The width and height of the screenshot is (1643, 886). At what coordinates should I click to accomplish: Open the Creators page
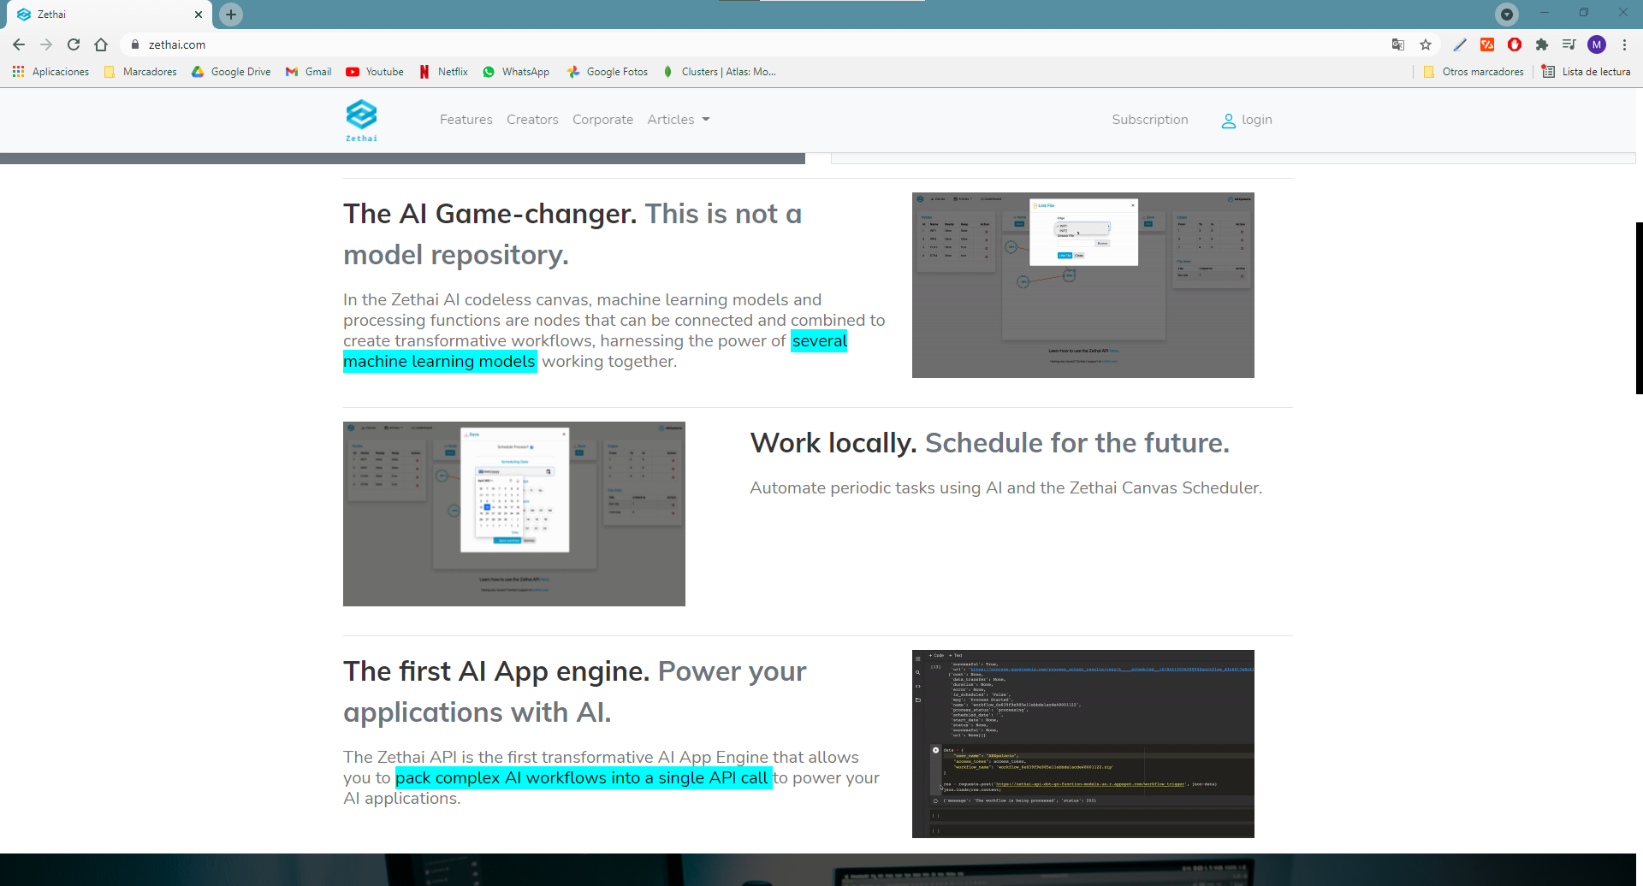(532, 120)
